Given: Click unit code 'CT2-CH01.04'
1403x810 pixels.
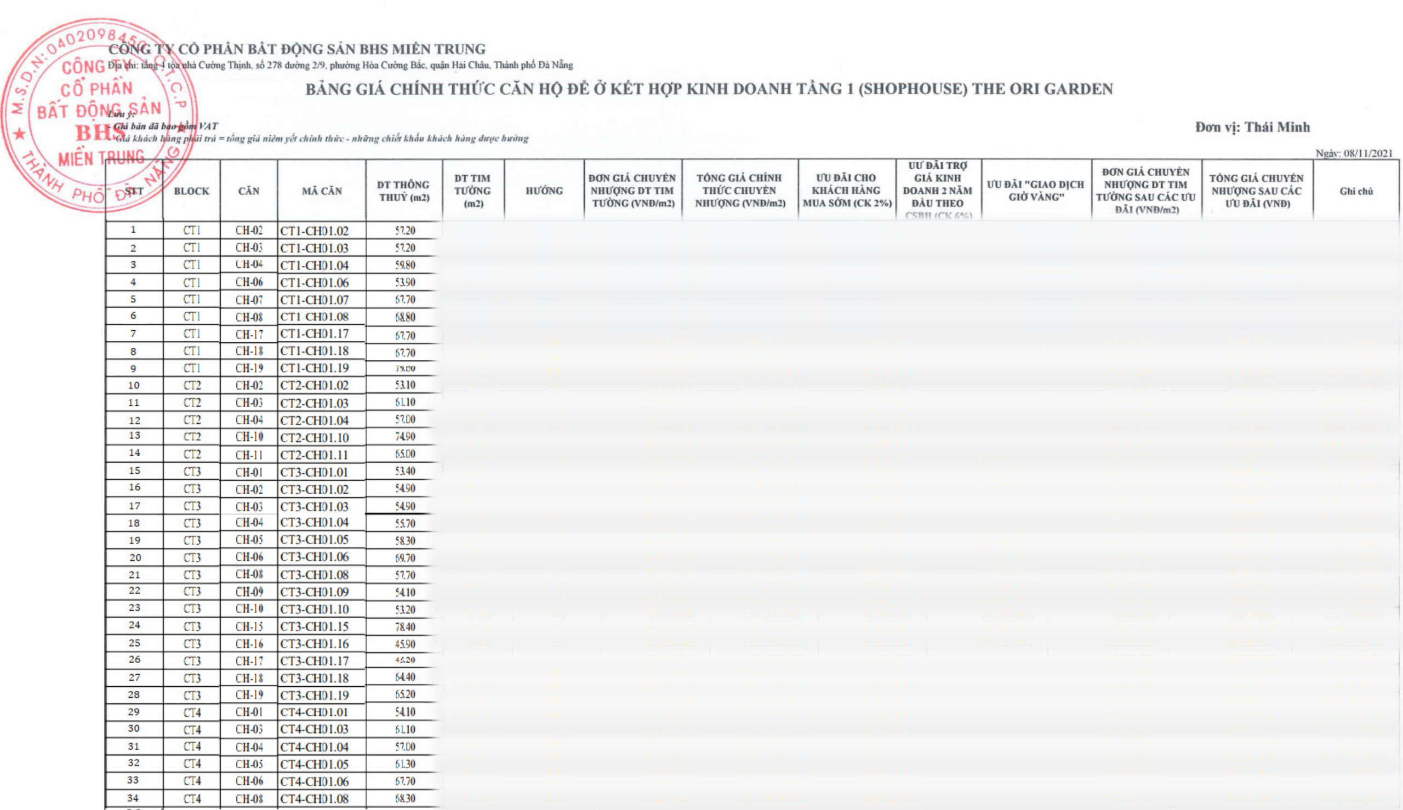Looking at the screenshot, I should [x=315, y=421].
